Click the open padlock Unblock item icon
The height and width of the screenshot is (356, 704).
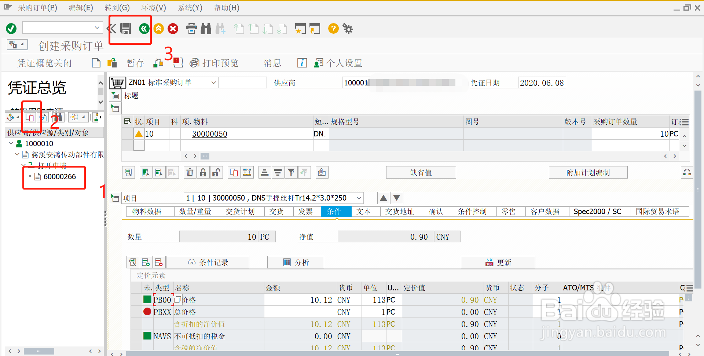(x=216, y=172)
